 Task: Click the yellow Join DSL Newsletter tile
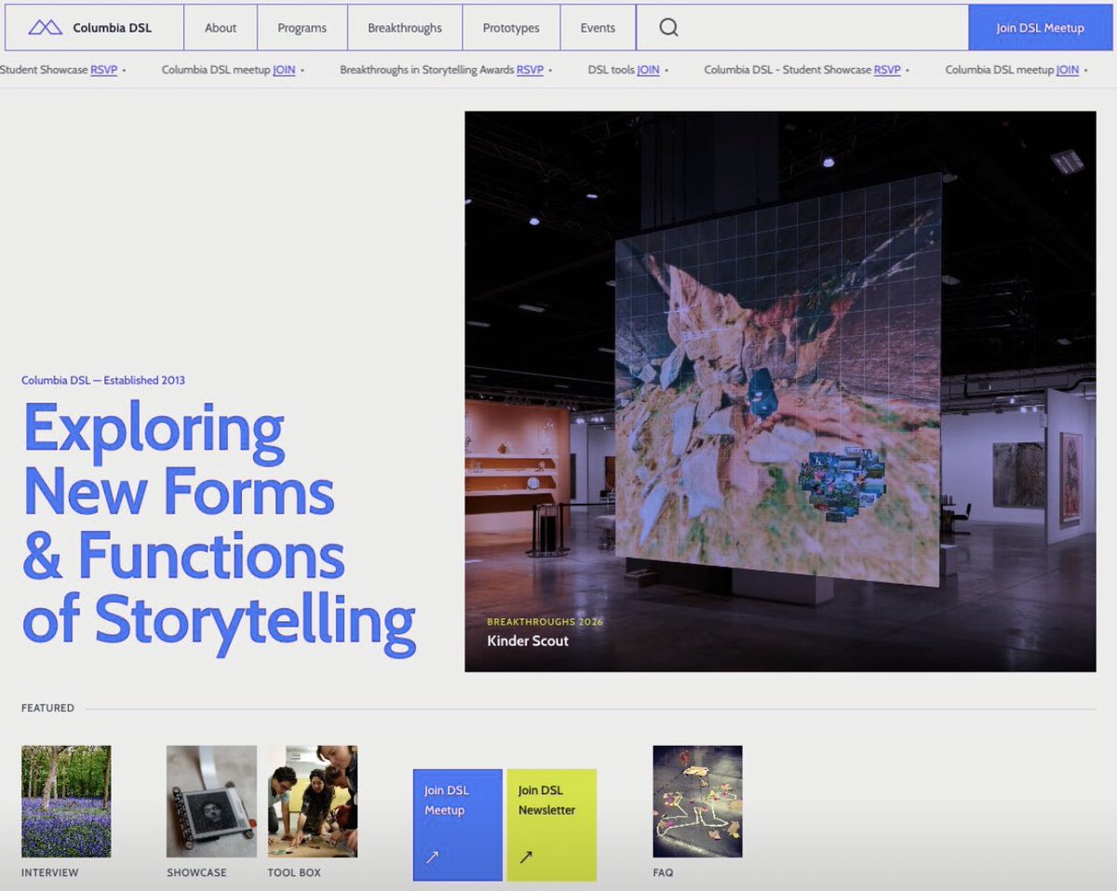[x=552, y=825]
